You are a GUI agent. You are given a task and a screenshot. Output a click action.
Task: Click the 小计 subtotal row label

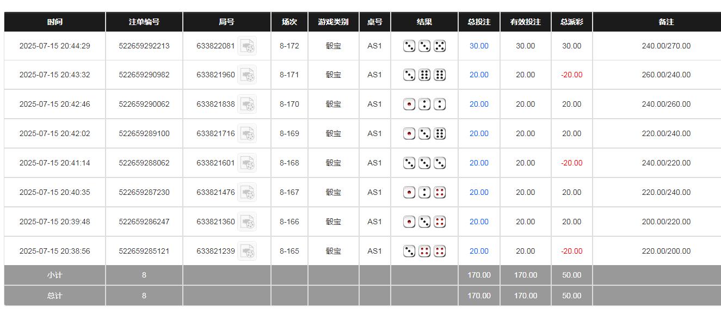[x=54, y=275]
